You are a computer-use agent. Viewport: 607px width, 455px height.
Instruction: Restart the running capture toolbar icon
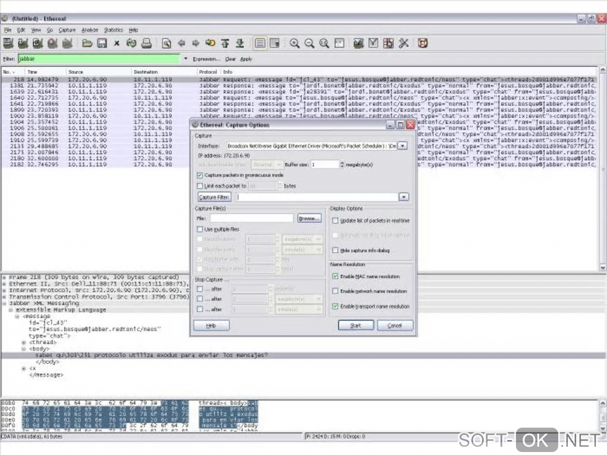[x=67, y=43]
